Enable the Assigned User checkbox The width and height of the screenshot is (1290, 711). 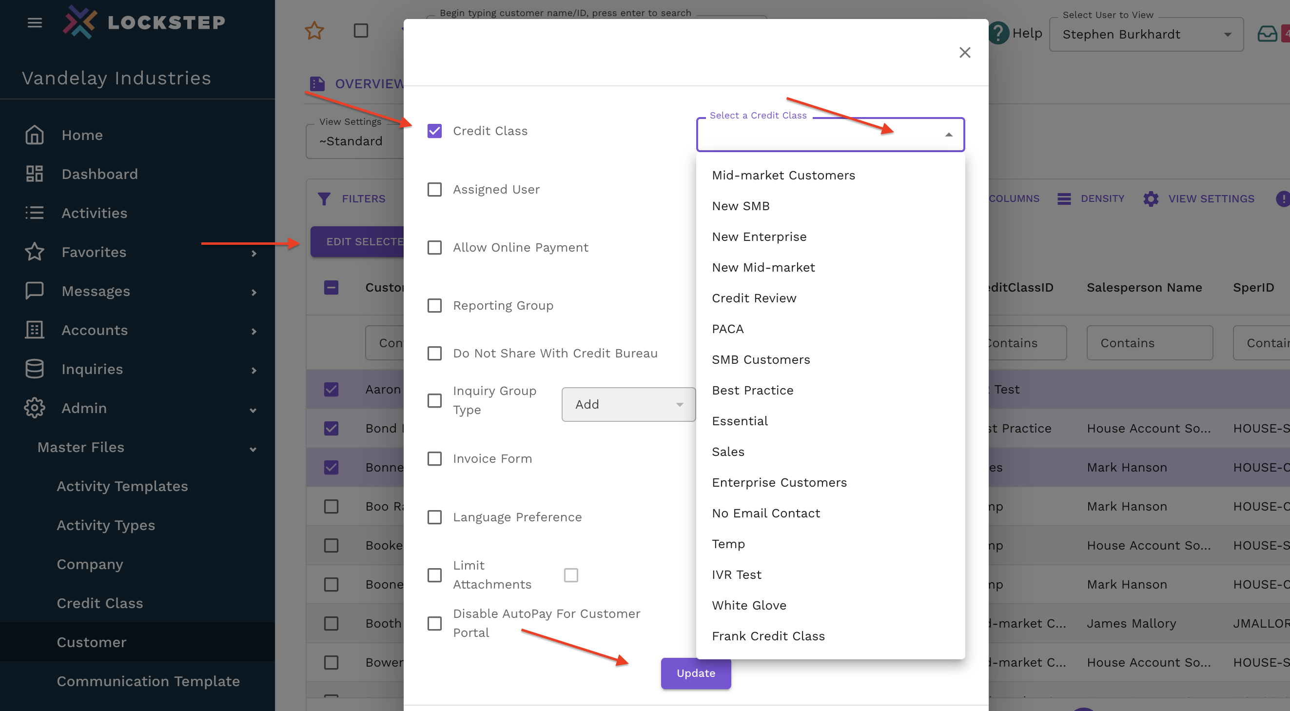[434, 189]
